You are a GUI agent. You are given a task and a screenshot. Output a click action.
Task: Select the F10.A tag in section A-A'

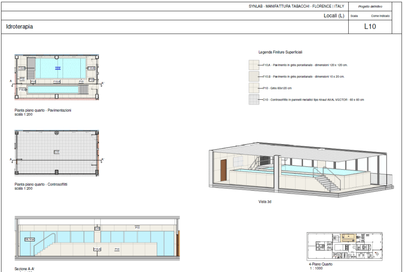pos(97,249)
